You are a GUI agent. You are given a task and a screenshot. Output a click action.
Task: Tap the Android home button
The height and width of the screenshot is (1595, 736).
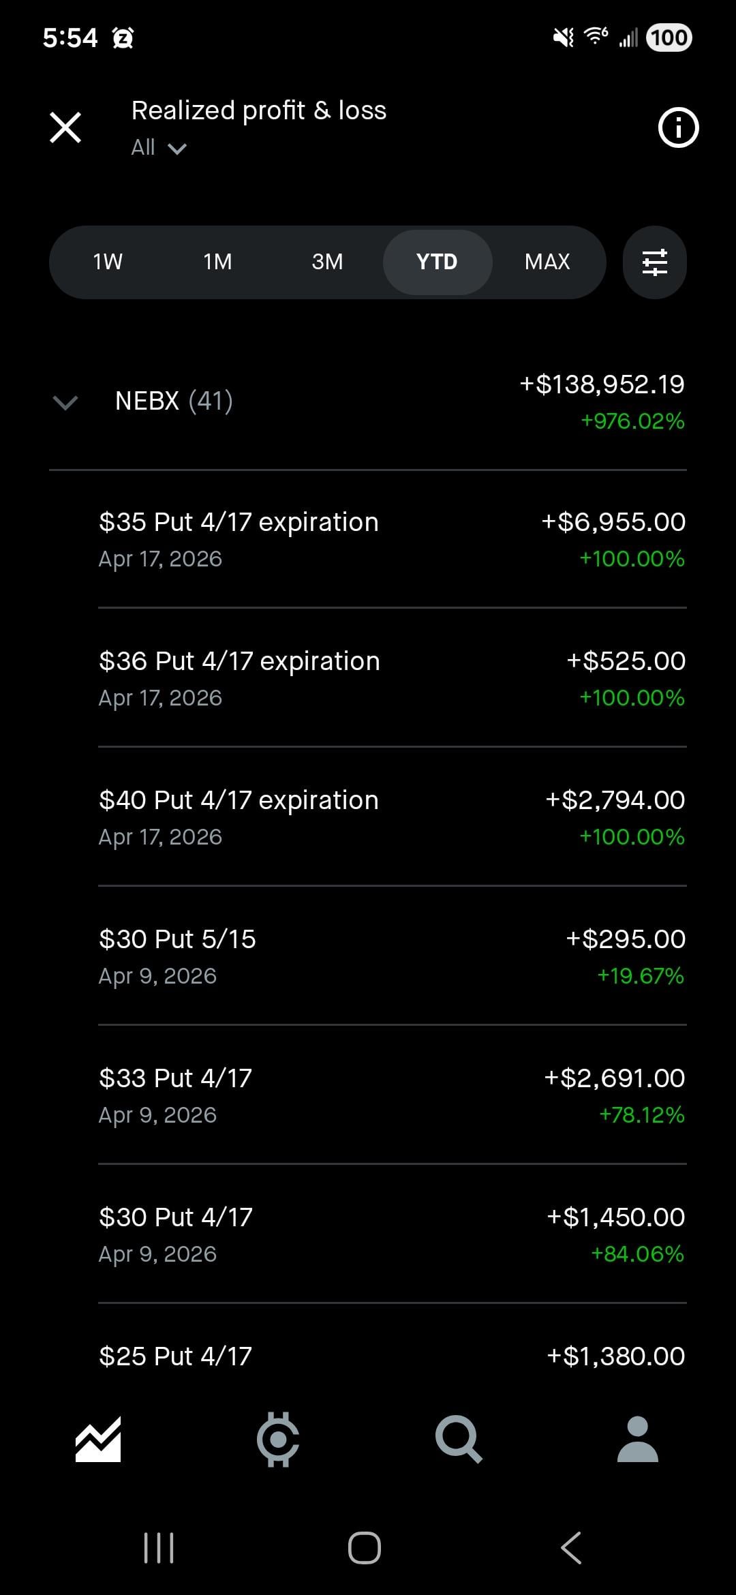(365, 1547)
